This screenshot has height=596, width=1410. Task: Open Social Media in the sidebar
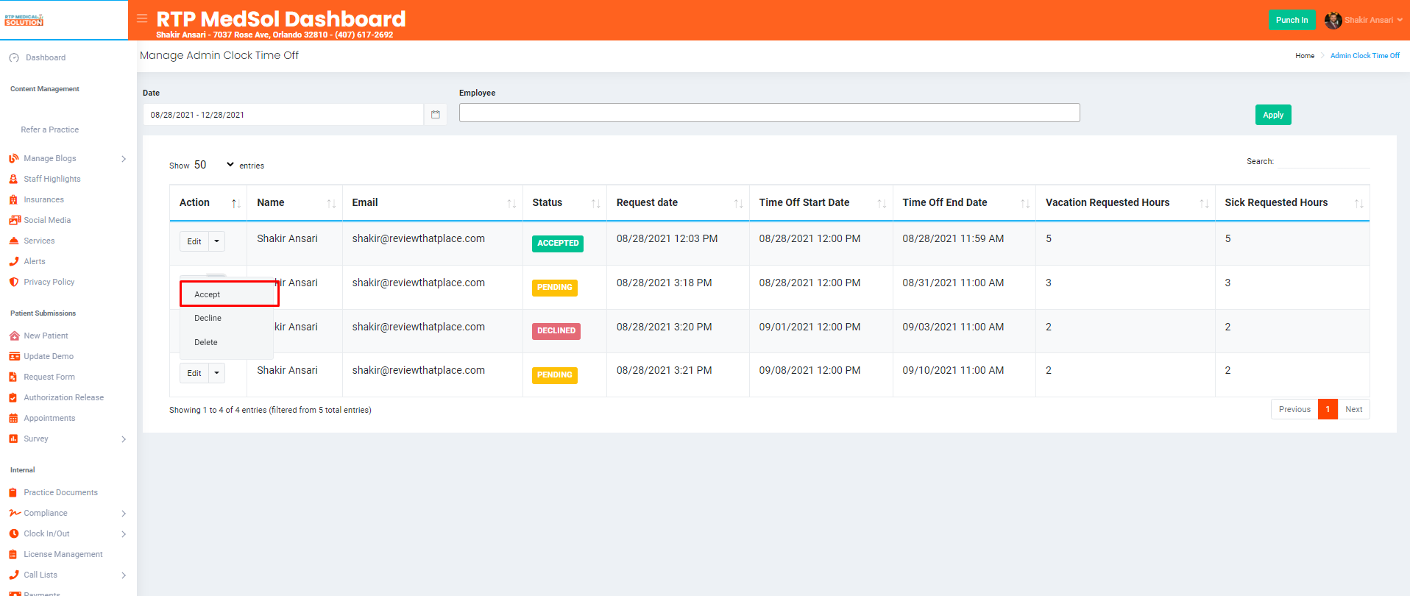47,220
